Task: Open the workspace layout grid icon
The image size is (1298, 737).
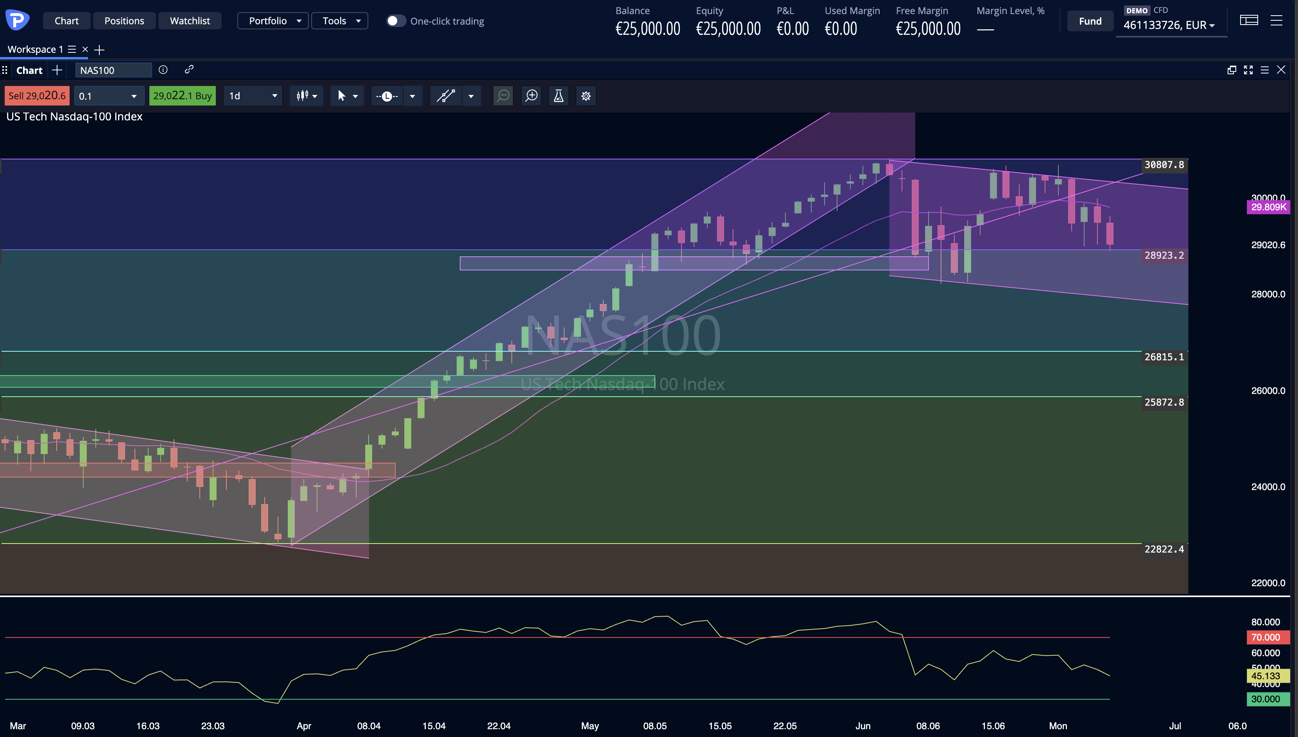Action: [1249, 20]
